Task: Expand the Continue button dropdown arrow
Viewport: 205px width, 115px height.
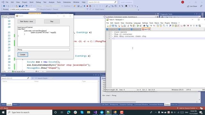Action: pyautogui.click(x=71, y=6)
